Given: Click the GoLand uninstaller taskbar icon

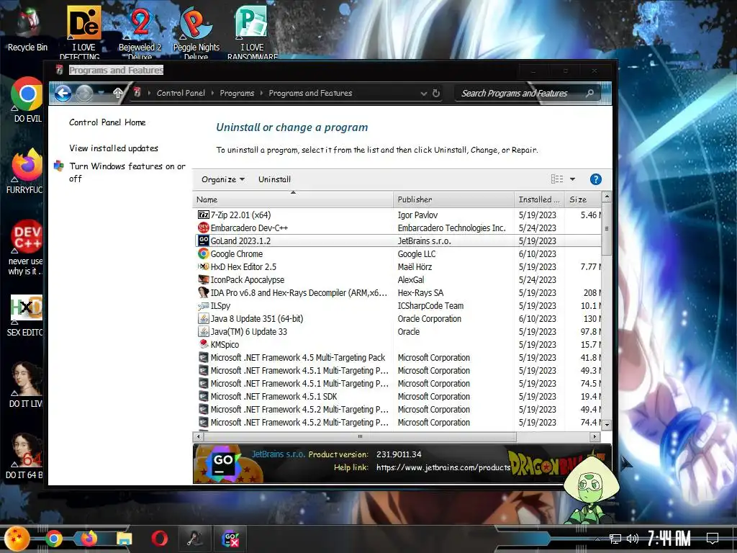Looking at the screenshot, I should pyautogui.click(x=231, y=539).
